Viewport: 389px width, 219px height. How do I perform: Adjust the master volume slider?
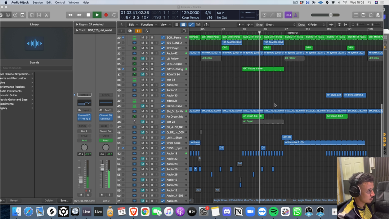click(x=330, y=15)
